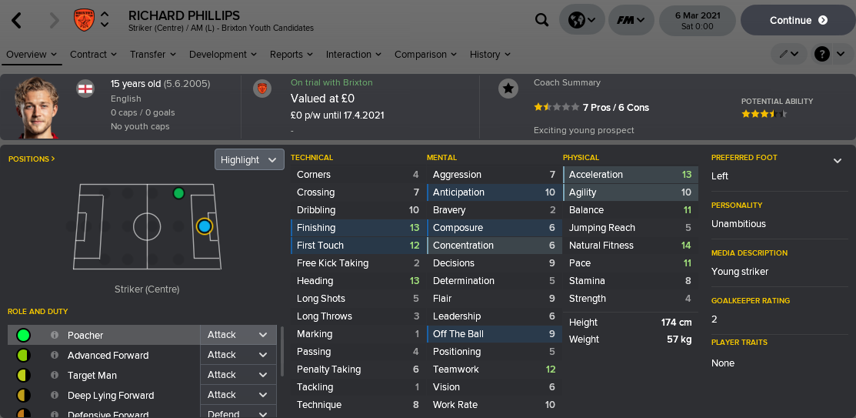This screenshot has width=856, height=418.
Task: Open the search magnifier
Action: (x=542, y=20)
